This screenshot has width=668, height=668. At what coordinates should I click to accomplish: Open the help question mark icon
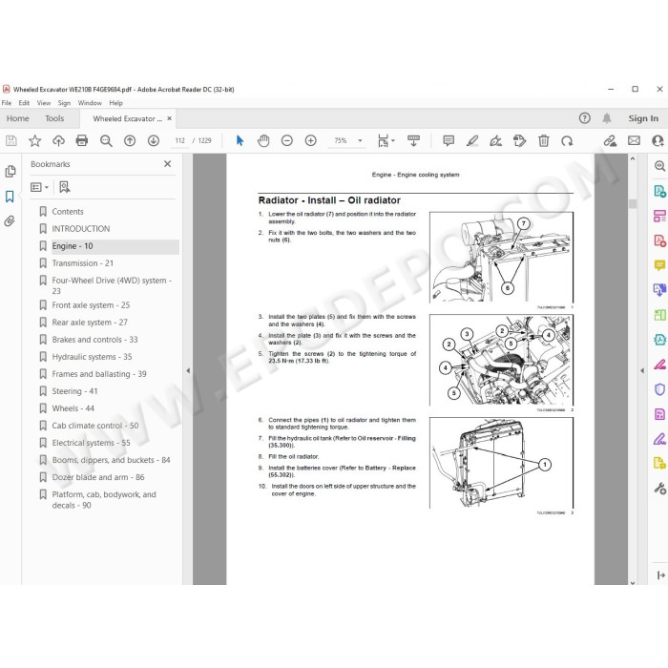(x=584, y=118)
